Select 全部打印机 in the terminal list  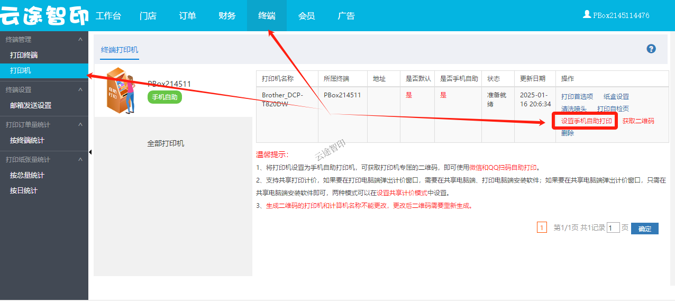coord(166,143)
